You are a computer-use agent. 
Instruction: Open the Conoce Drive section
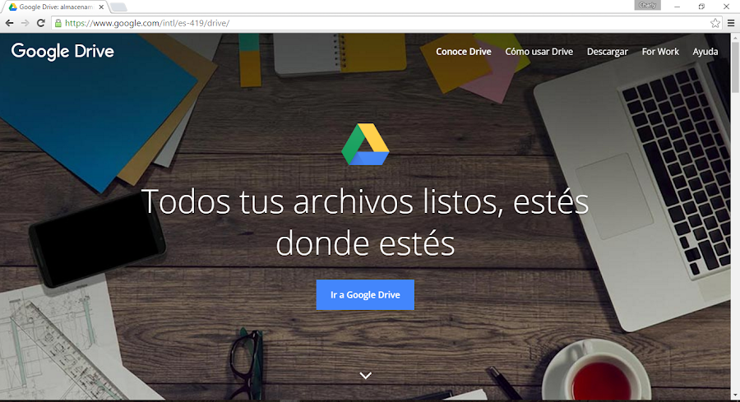click(464, 52)
